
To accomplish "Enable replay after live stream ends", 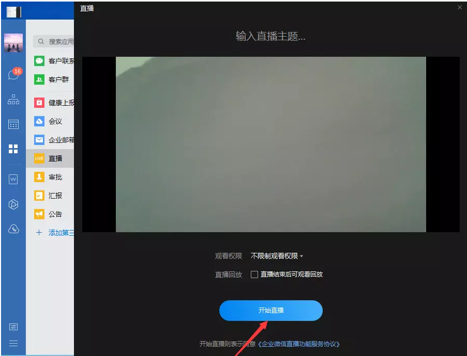I will [x=253, y=274].
